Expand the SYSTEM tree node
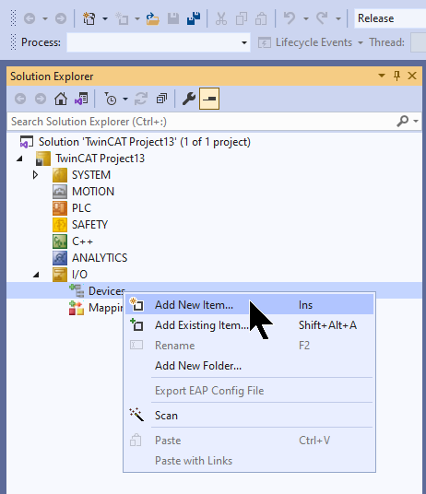 click(x=35, y=175)
